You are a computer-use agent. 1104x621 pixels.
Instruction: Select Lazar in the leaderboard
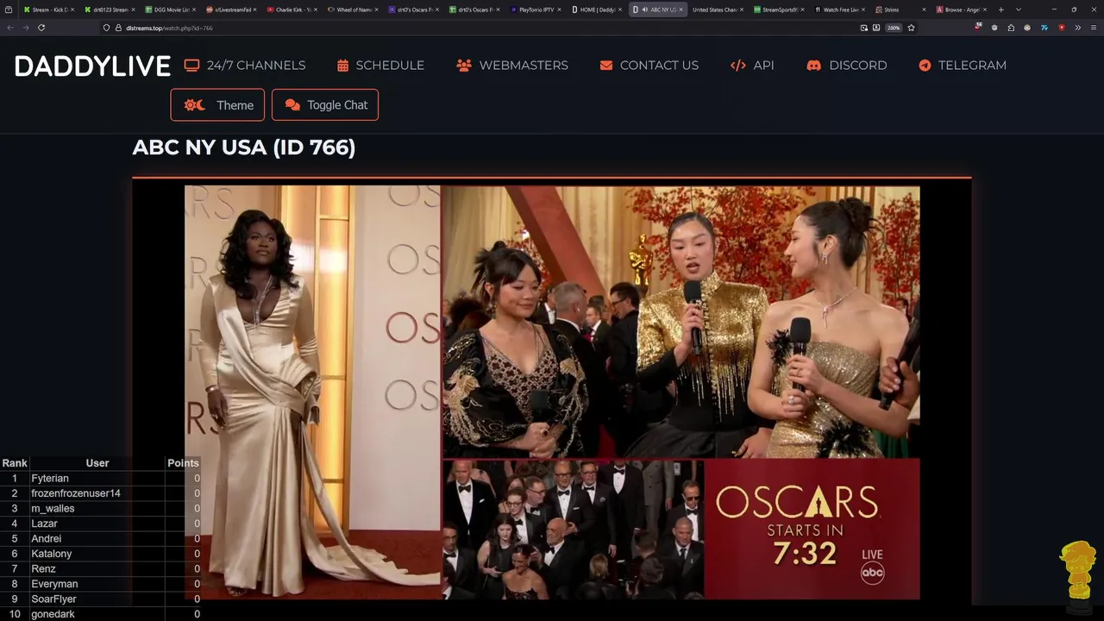[x=44, y=524]
